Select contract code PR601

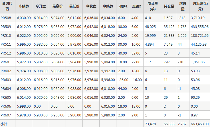(x=6, y=62)
